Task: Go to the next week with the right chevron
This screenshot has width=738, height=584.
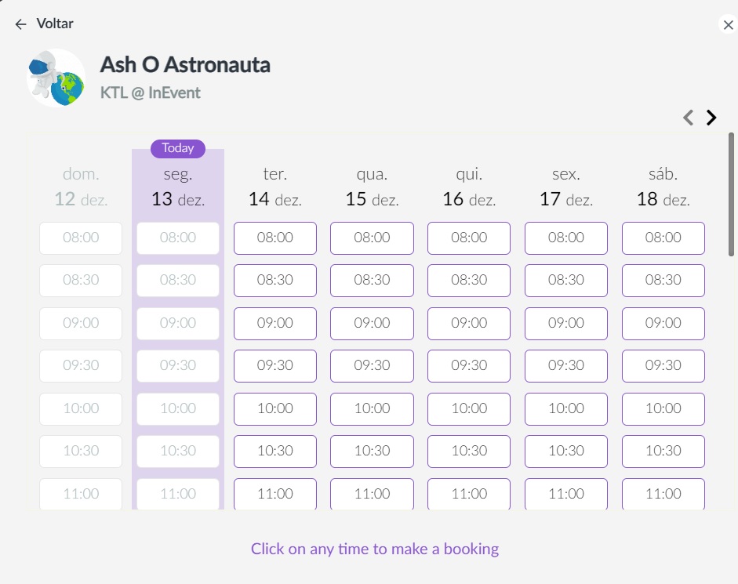Action: coord(711,117)
